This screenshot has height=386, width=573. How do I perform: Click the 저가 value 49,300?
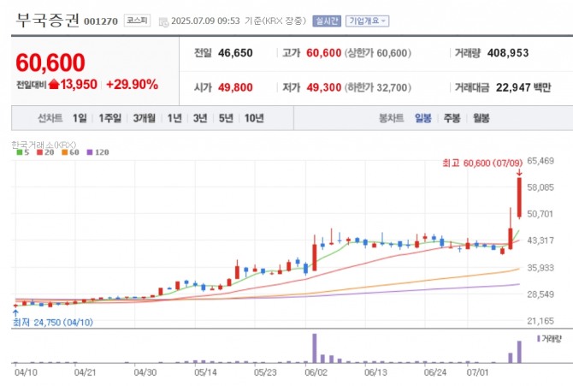coord(324,87)
